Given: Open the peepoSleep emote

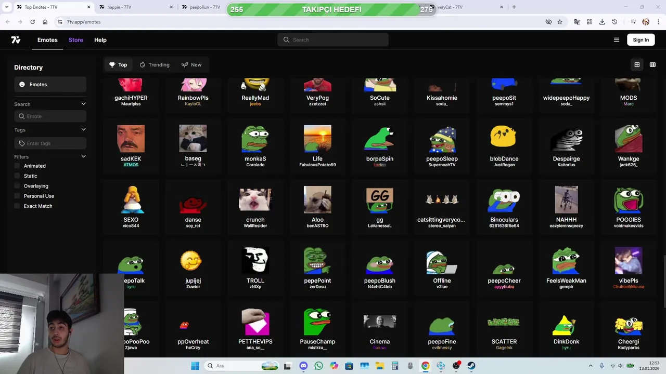Looking at the screenshot, I should point(442,146).
